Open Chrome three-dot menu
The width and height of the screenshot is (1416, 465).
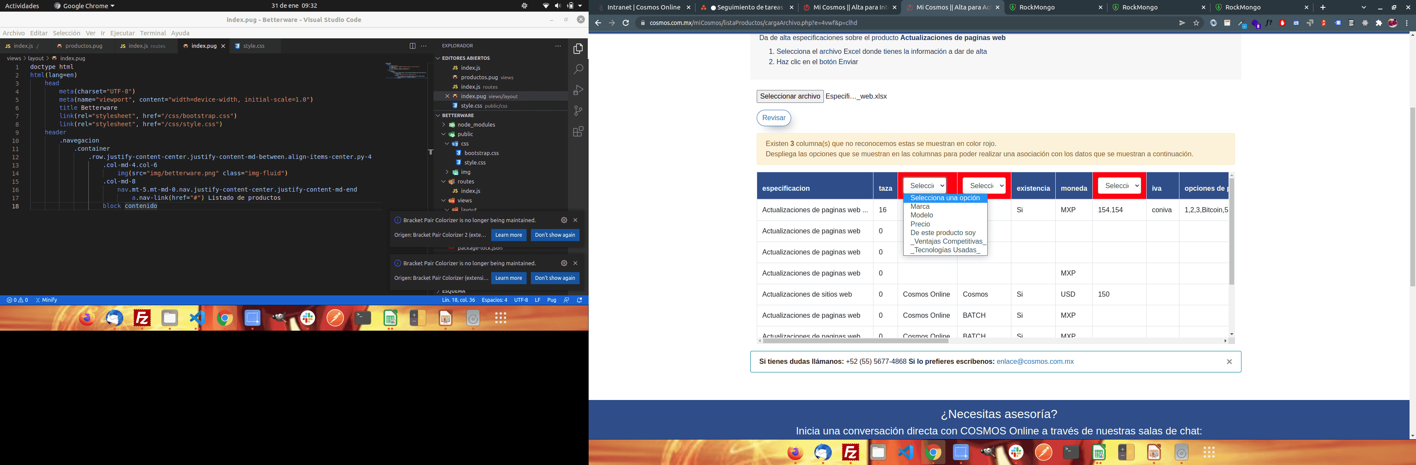pyautogui.click(x=1407, y=23)
